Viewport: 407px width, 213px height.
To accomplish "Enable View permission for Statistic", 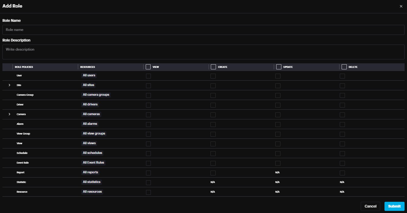I will (x=148, y=183).
